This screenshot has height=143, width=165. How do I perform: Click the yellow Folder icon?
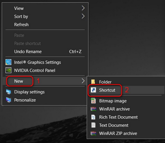click(x=93, y=82)
